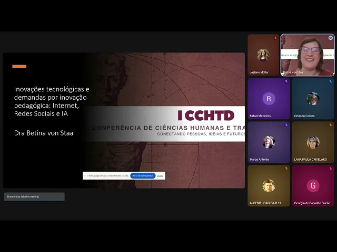
Task: Click Orlando Correa's profile avatar
Action: 313,99
